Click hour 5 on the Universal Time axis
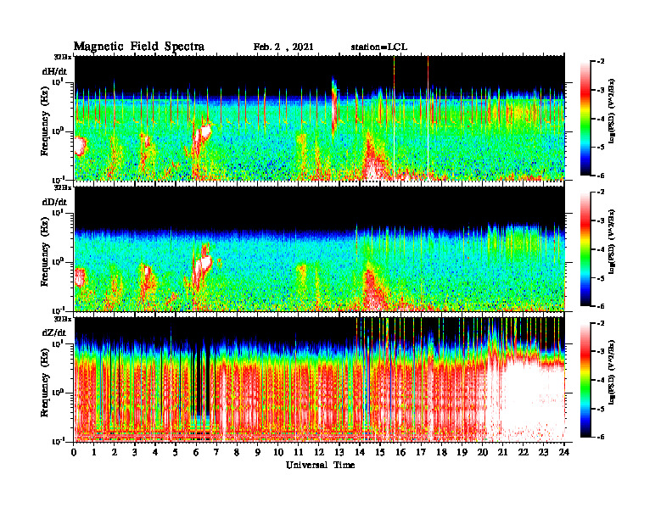Screen dimensions: 672x519 pos(176,452)
